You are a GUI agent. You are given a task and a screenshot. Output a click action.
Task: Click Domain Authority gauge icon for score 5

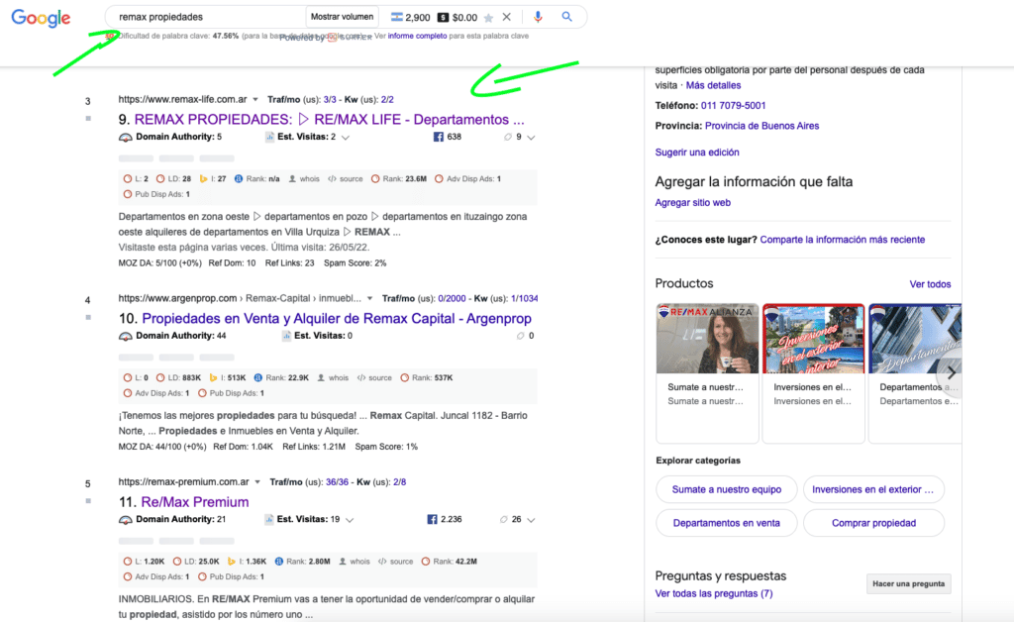coord(126,137)
